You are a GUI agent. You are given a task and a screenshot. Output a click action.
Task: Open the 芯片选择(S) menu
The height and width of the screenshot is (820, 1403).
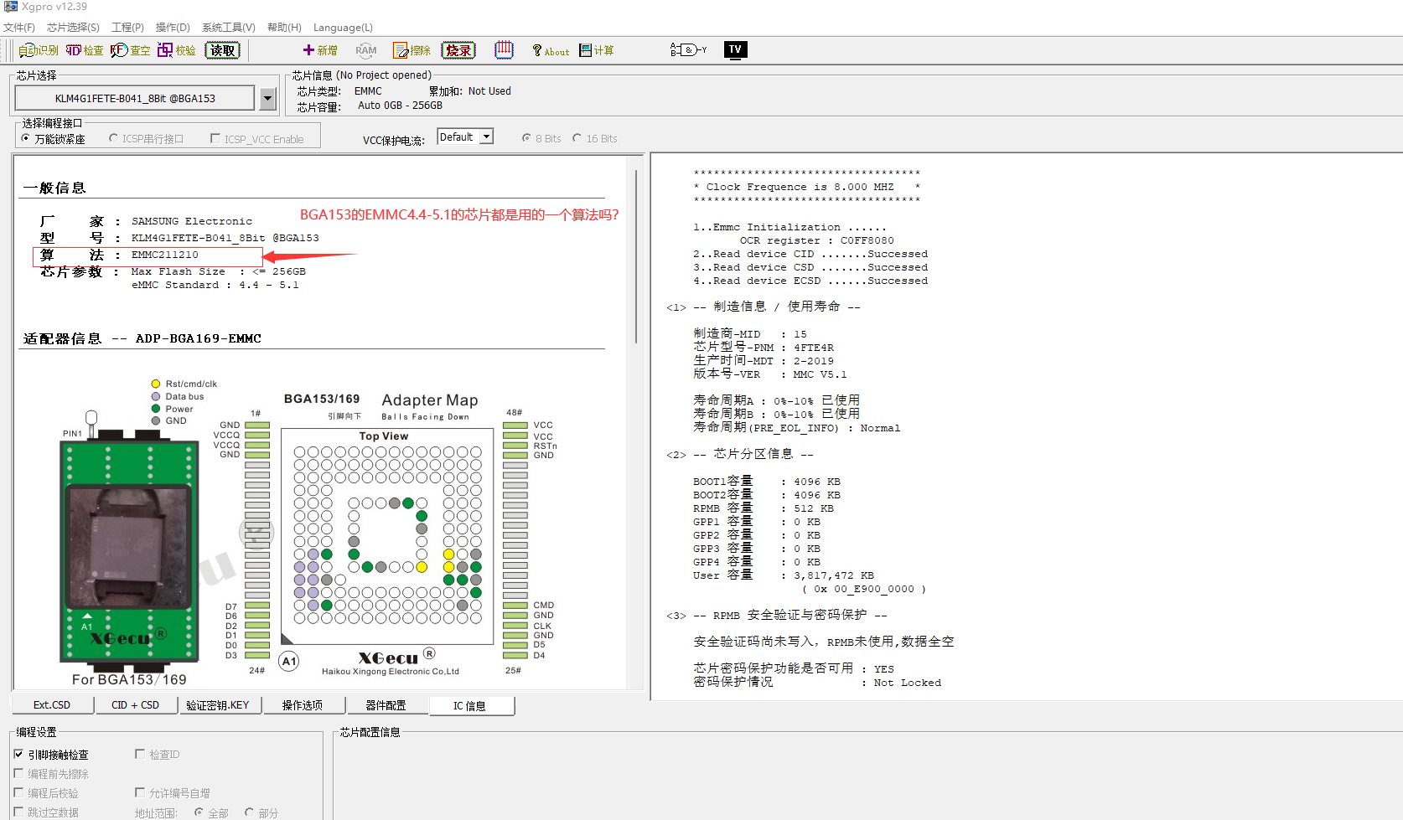point(73,28)
